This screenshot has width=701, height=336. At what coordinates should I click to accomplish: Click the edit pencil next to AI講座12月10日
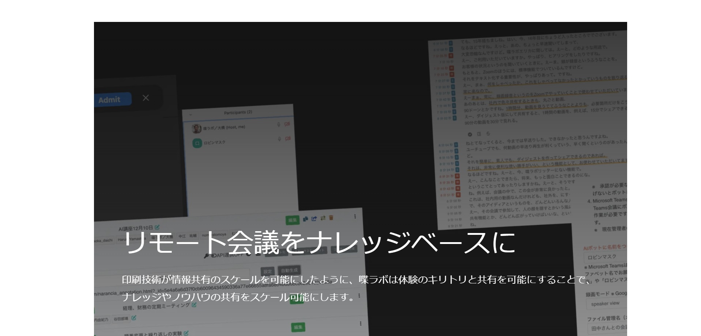coord(157,227)
